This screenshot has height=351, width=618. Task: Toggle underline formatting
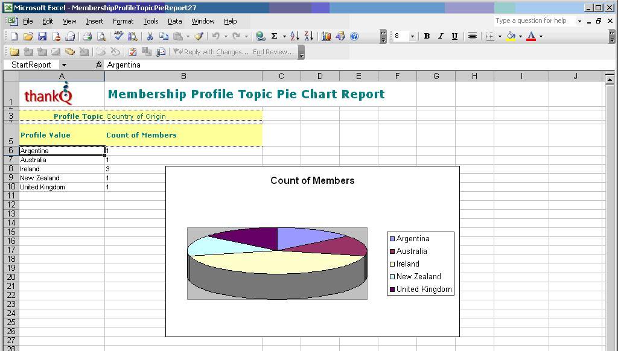coord(454,36)
